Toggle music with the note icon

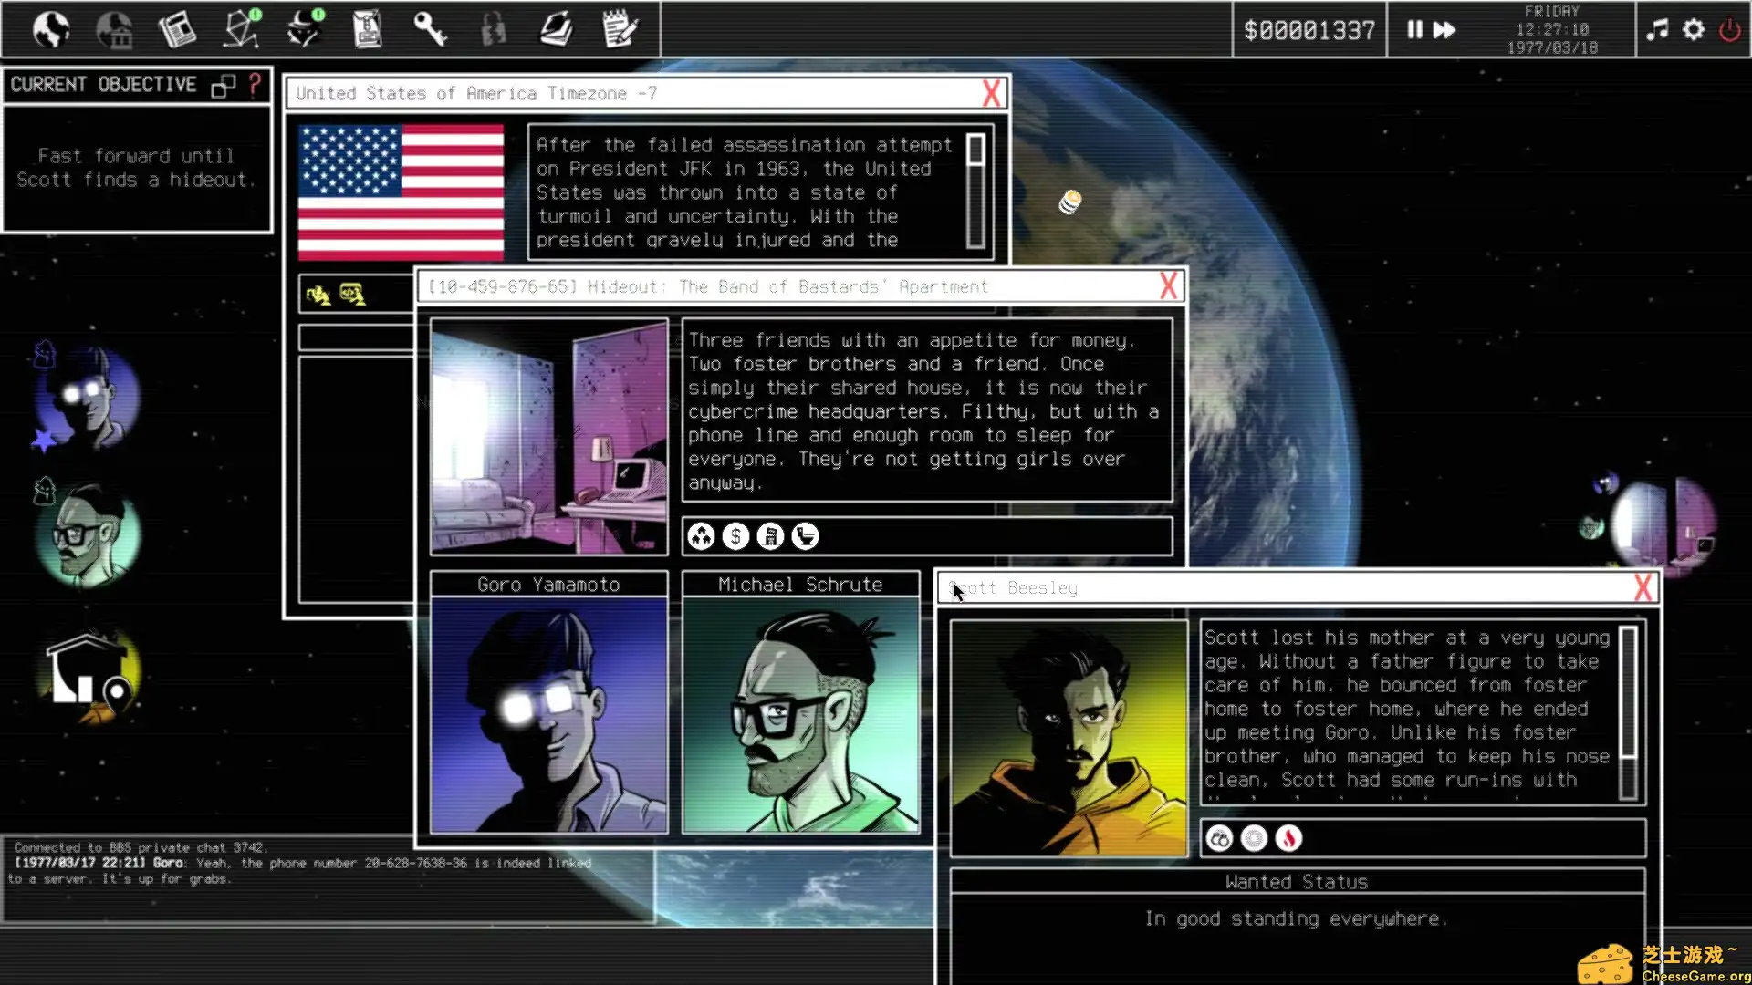point(1657,30)
